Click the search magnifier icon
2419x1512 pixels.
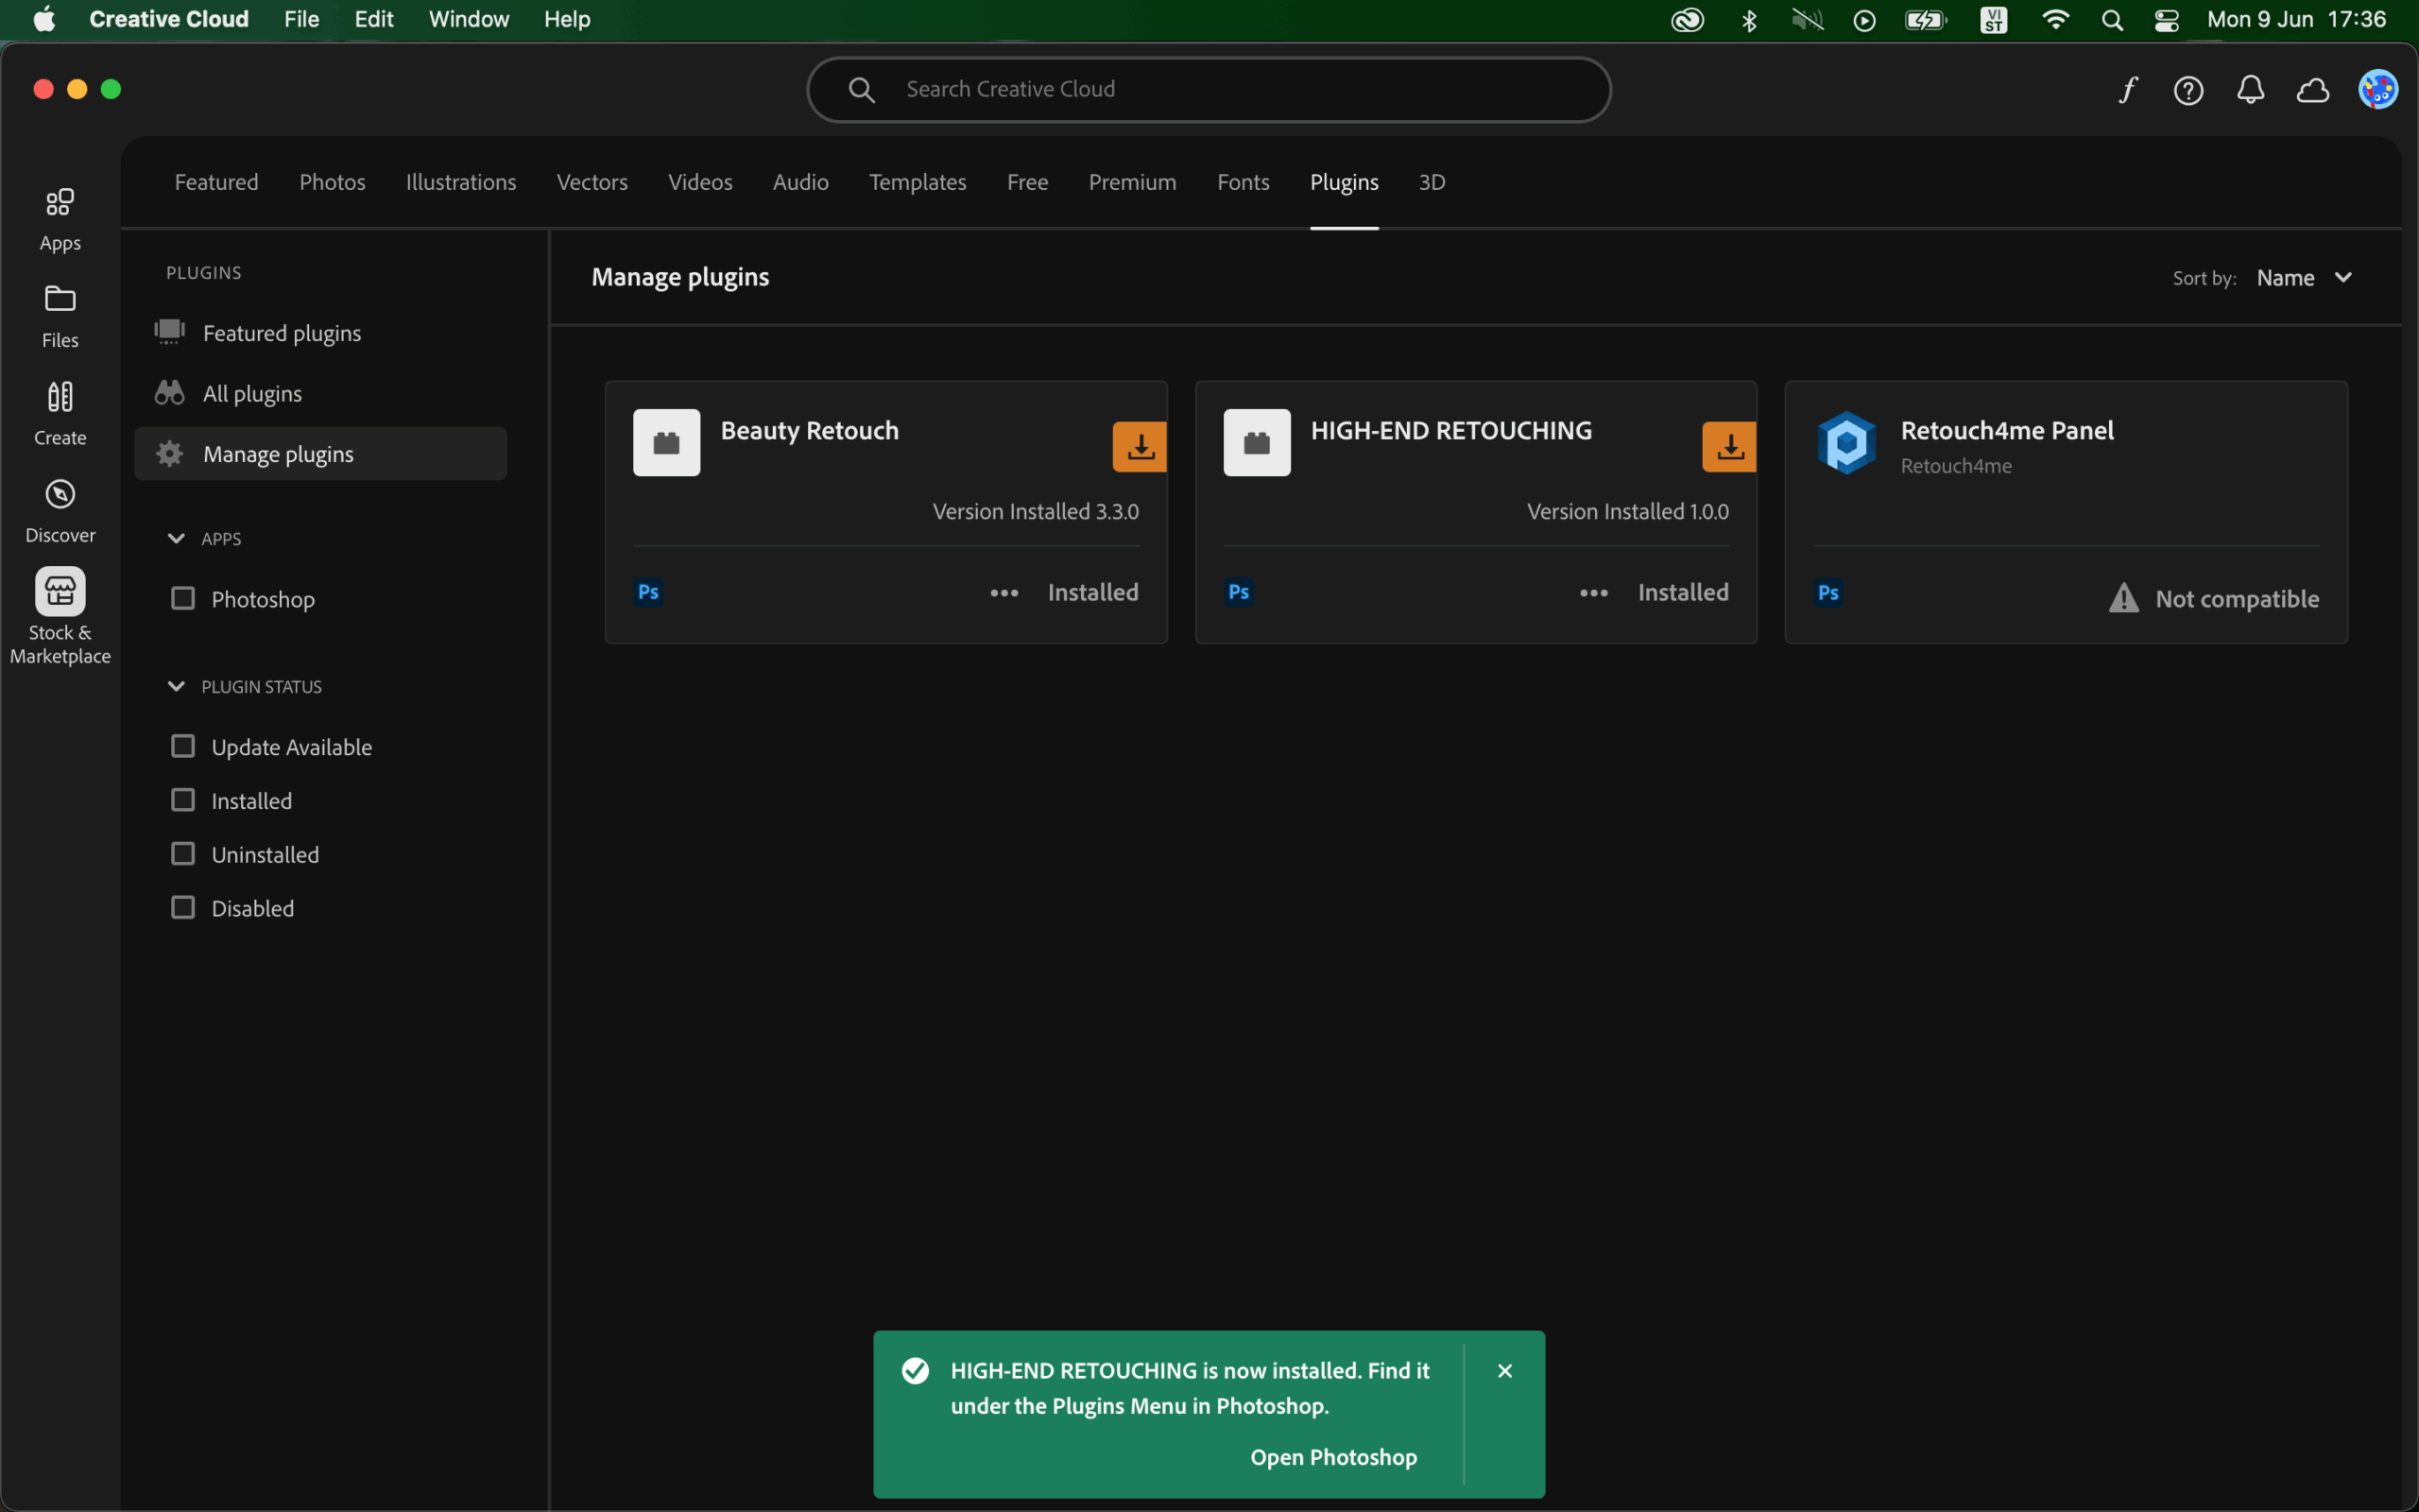coord(862,90)
